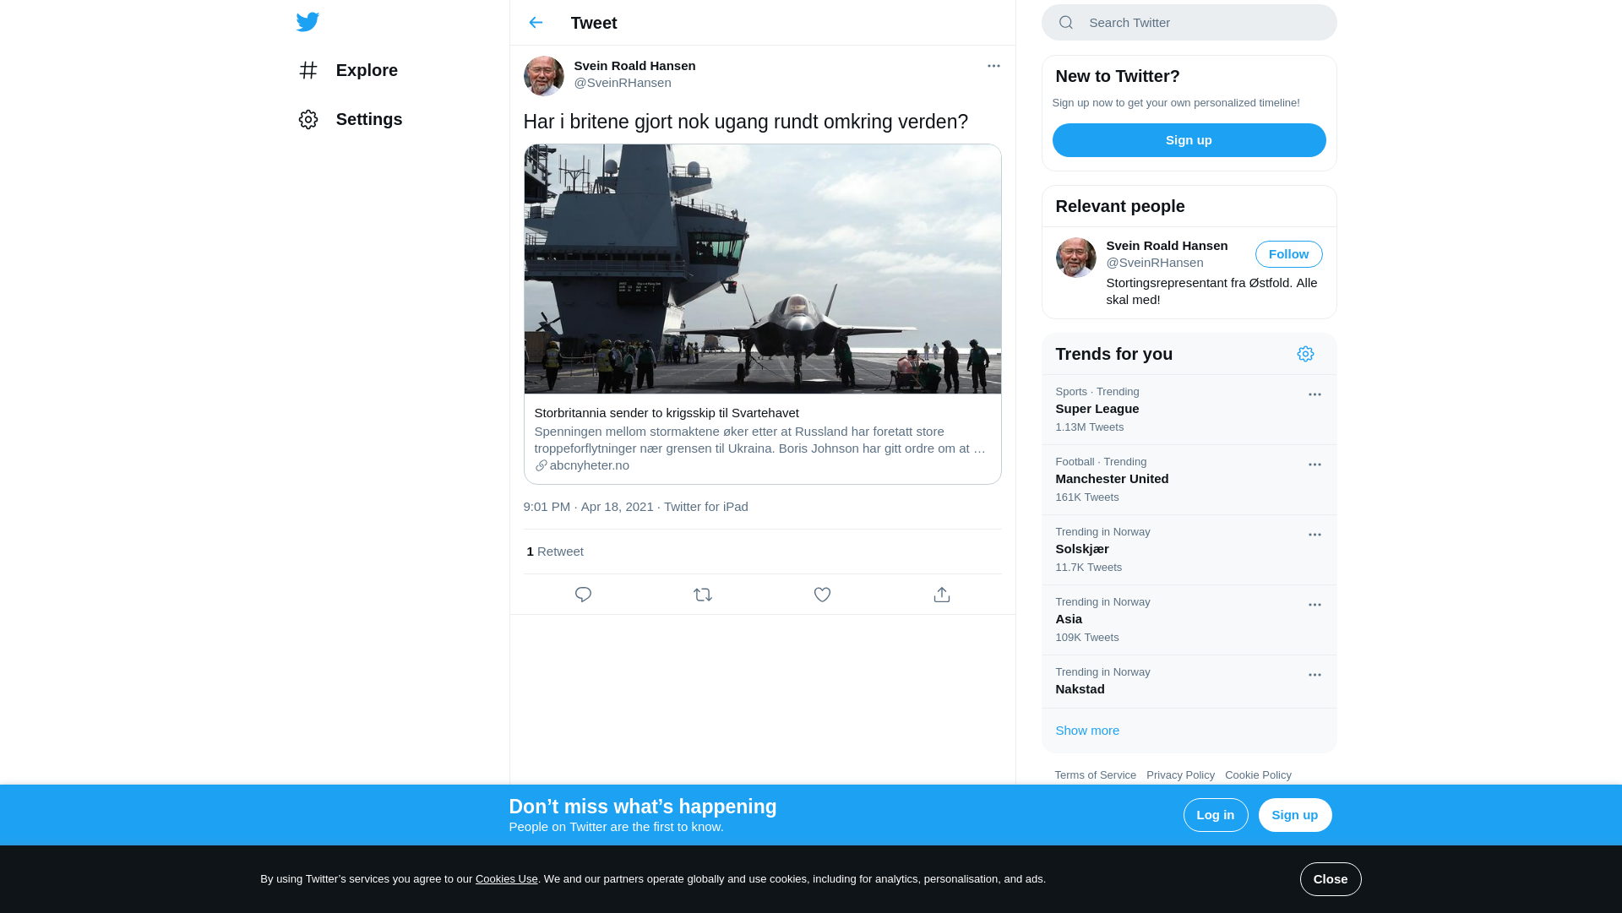Viewport: 1622px width, 913px height.
Task: Open Terms of Service
Action: click(x=1095, y=775)
